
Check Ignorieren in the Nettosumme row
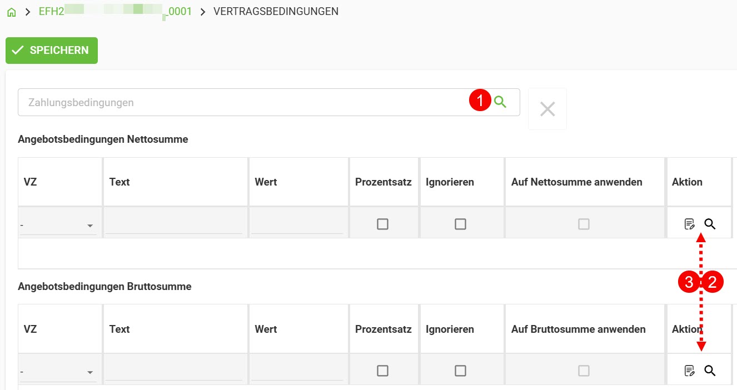460,223
